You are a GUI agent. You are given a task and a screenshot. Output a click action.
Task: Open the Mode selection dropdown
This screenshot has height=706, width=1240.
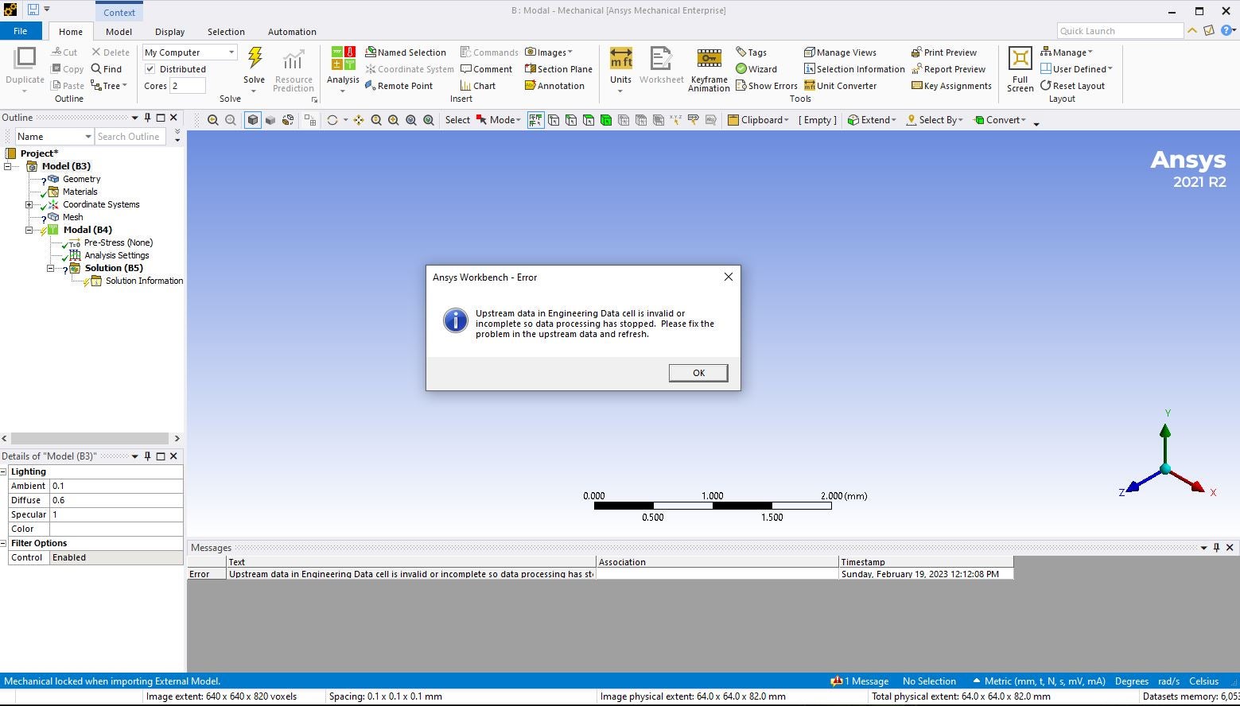(499, 120)
